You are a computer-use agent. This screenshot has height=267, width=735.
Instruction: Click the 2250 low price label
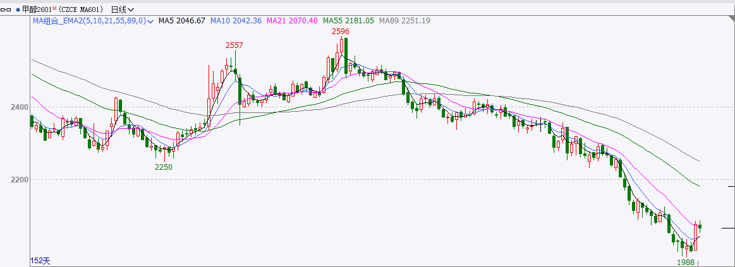pyautogui.click(x=164, y=167)
